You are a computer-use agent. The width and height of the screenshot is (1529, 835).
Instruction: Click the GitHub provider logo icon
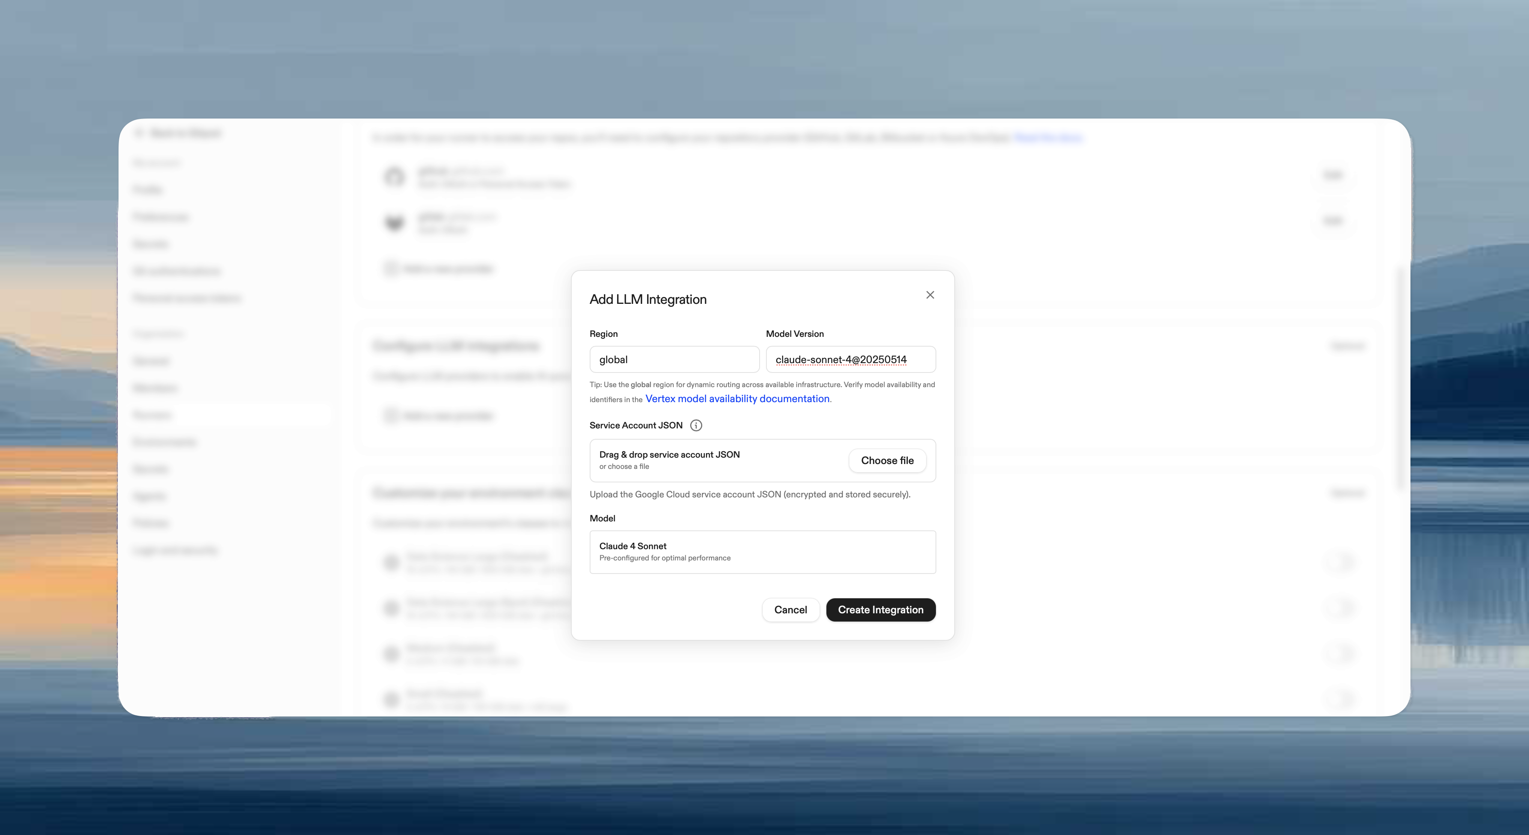(x=394, y=177)
